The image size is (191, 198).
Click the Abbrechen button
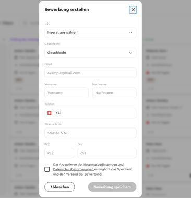tap(59, 187)
